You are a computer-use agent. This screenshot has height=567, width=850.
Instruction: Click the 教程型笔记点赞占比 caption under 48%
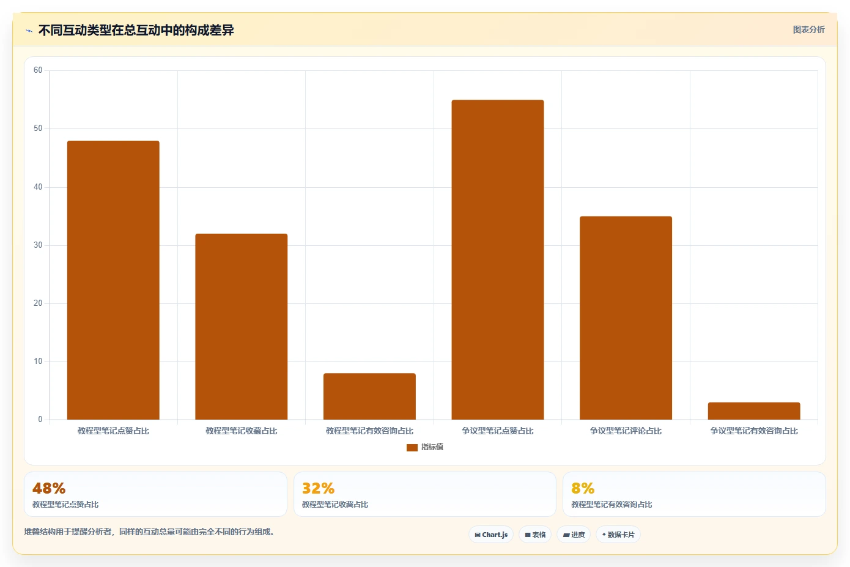pos(65,505)
